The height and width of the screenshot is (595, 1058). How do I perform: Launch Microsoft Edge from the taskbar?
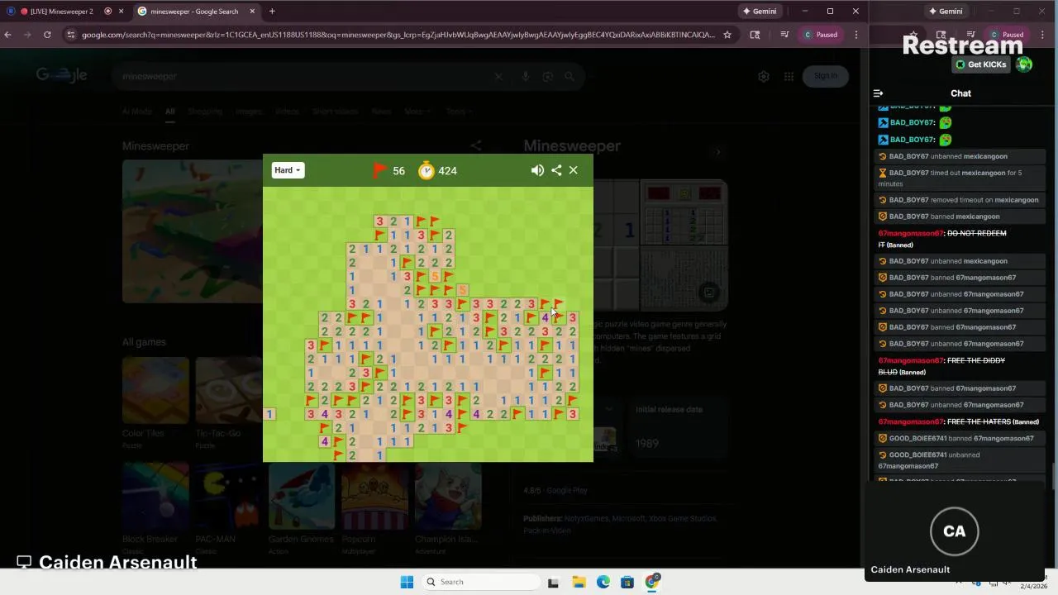(603, 582)
